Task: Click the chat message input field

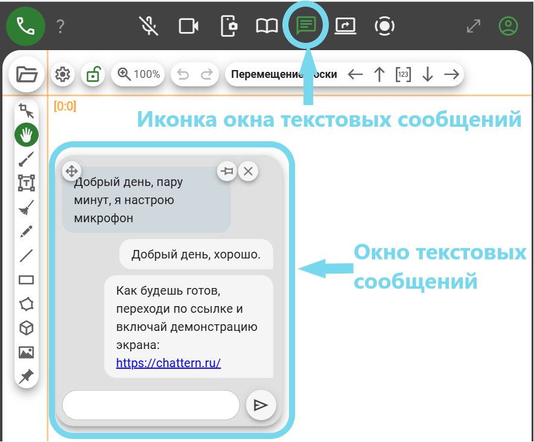Action: [x=151, y=405]
